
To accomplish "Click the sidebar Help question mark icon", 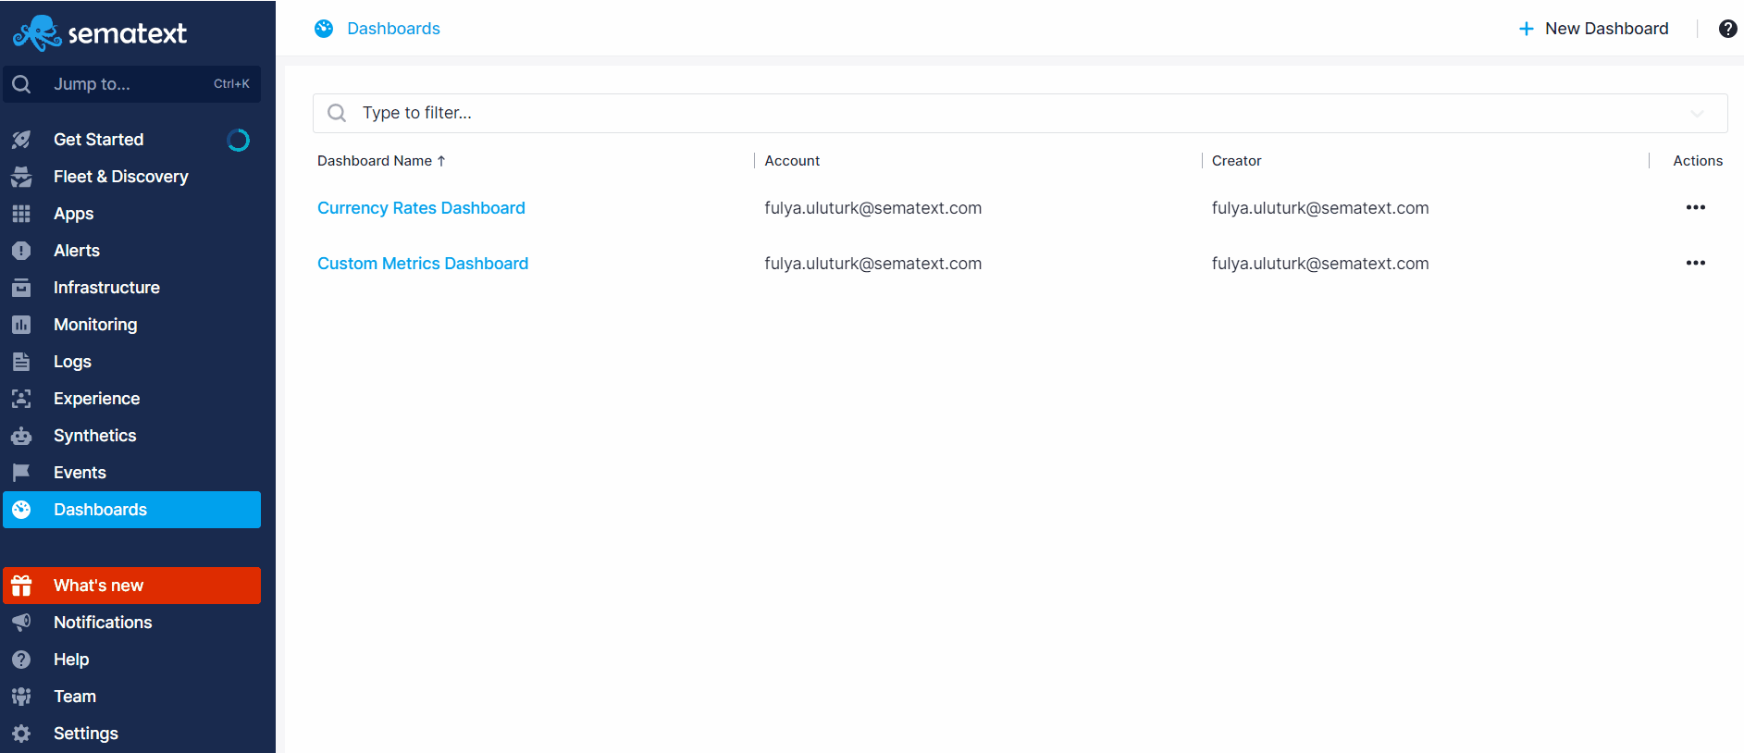I will (x=21, y=660).
